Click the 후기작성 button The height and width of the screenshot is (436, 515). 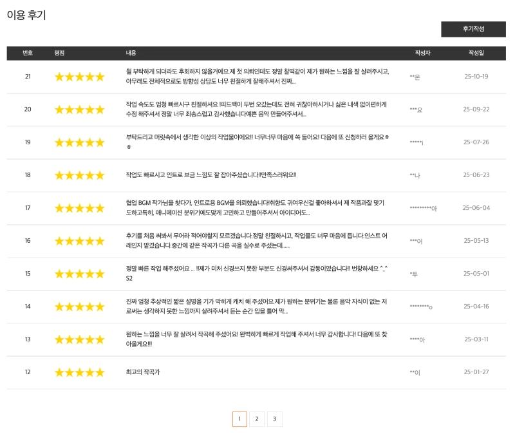pyautogui.click(x=473, y=30)
